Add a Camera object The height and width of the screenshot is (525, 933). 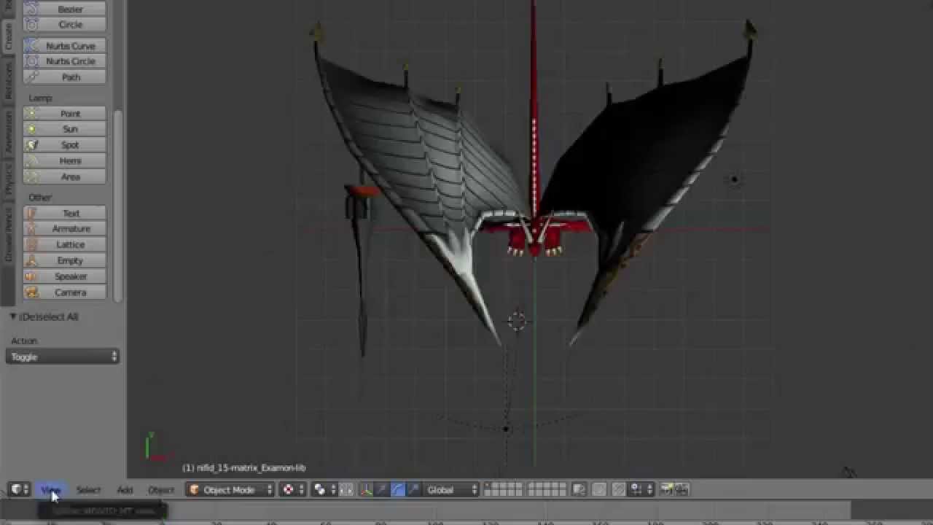(x=65, y=293)
